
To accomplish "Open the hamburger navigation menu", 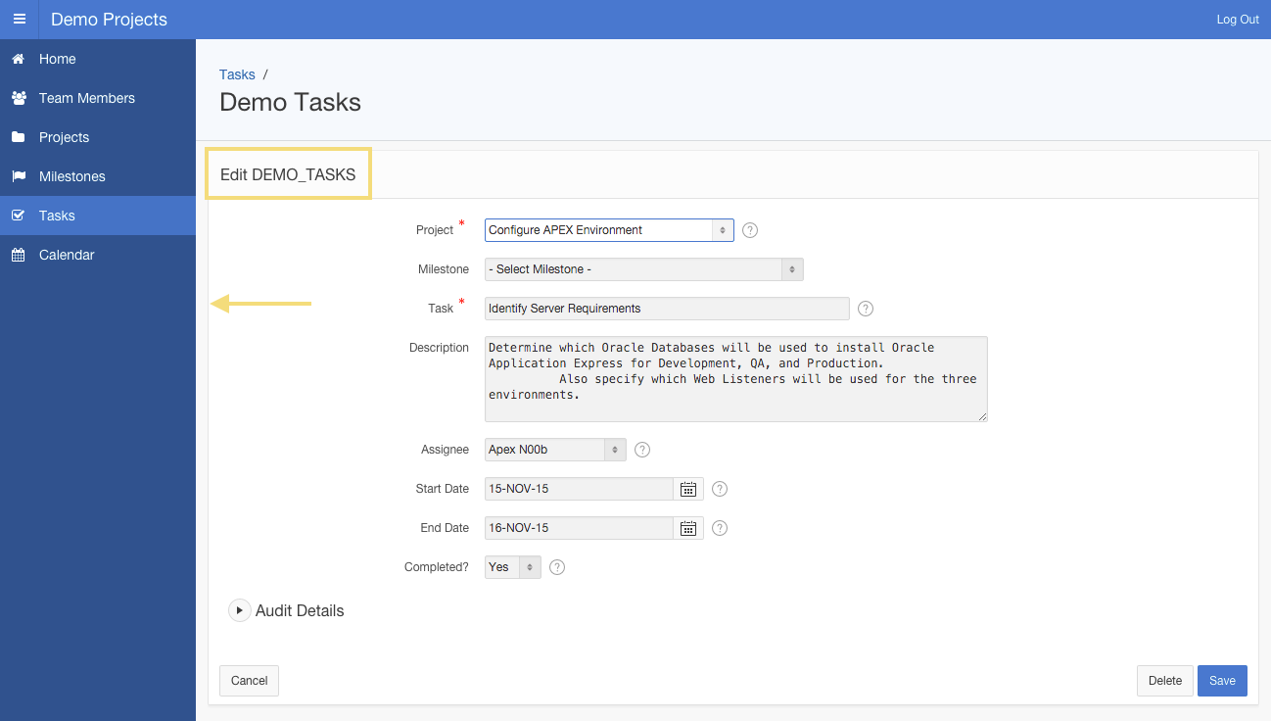I will coord(19,19).
